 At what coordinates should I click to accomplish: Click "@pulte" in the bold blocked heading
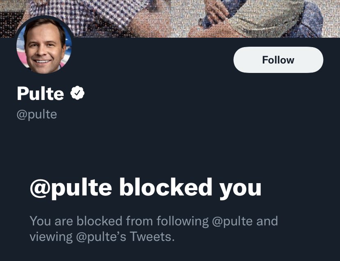71,188
